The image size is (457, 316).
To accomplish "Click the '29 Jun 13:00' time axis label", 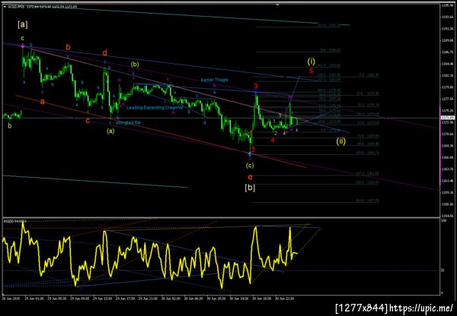I will coord(103,299).
